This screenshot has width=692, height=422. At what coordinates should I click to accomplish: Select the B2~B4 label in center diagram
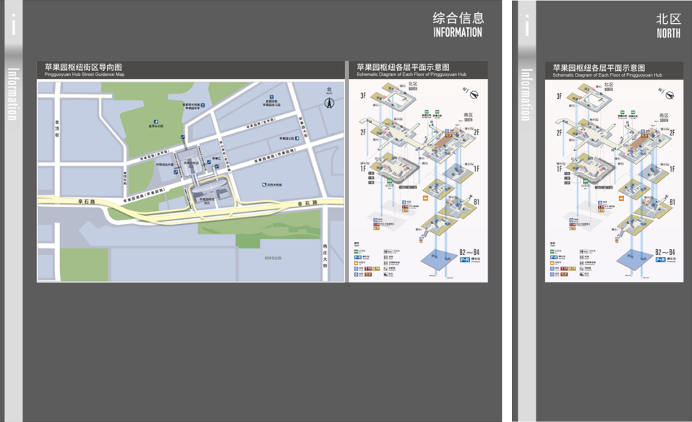[470, 252]
